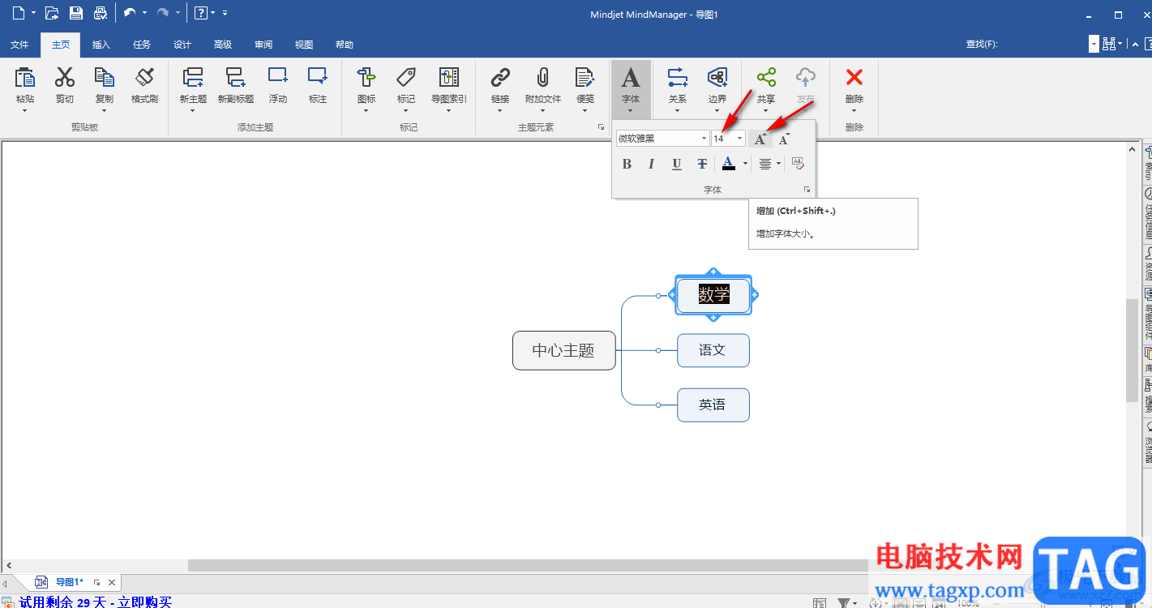Viewport: 1152px width, 608px height.
Task: Toggle bold formatting
Action: pos(627,164)
